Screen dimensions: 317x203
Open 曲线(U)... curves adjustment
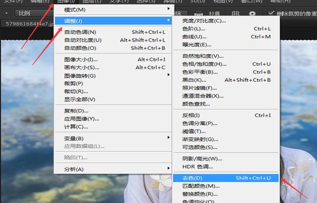point(226,37)
